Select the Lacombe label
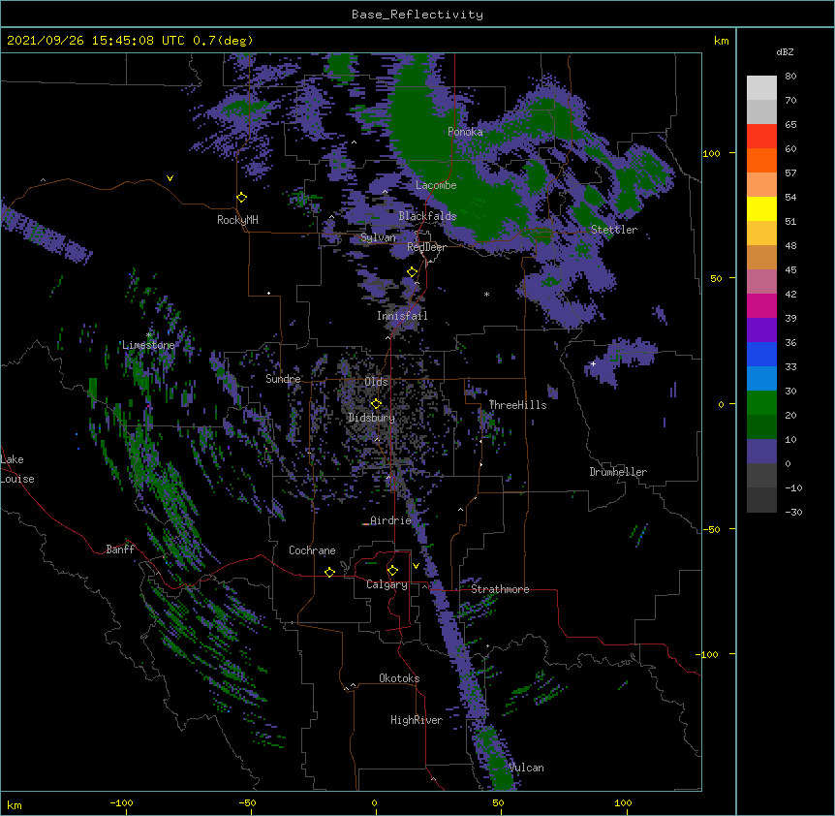Viewport: 835px width, 816px height. pyautogui.click(x=436, y=185)
